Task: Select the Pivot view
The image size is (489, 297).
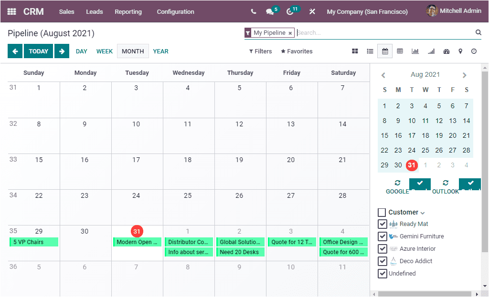Action: [x=400, y=51]
